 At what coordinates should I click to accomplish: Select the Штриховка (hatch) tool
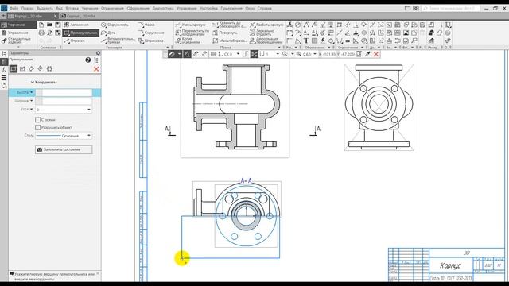point(150,41)
